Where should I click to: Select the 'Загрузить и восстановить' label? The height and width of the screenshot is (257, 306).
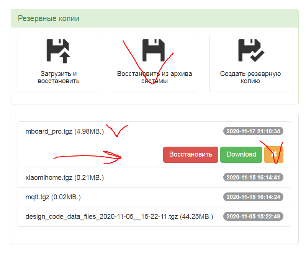(x=59, y=77)
